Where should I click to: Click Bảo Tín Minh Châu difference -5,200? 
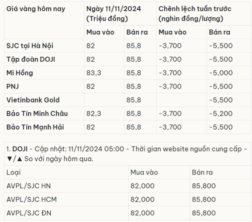click(x=221, y=114)
